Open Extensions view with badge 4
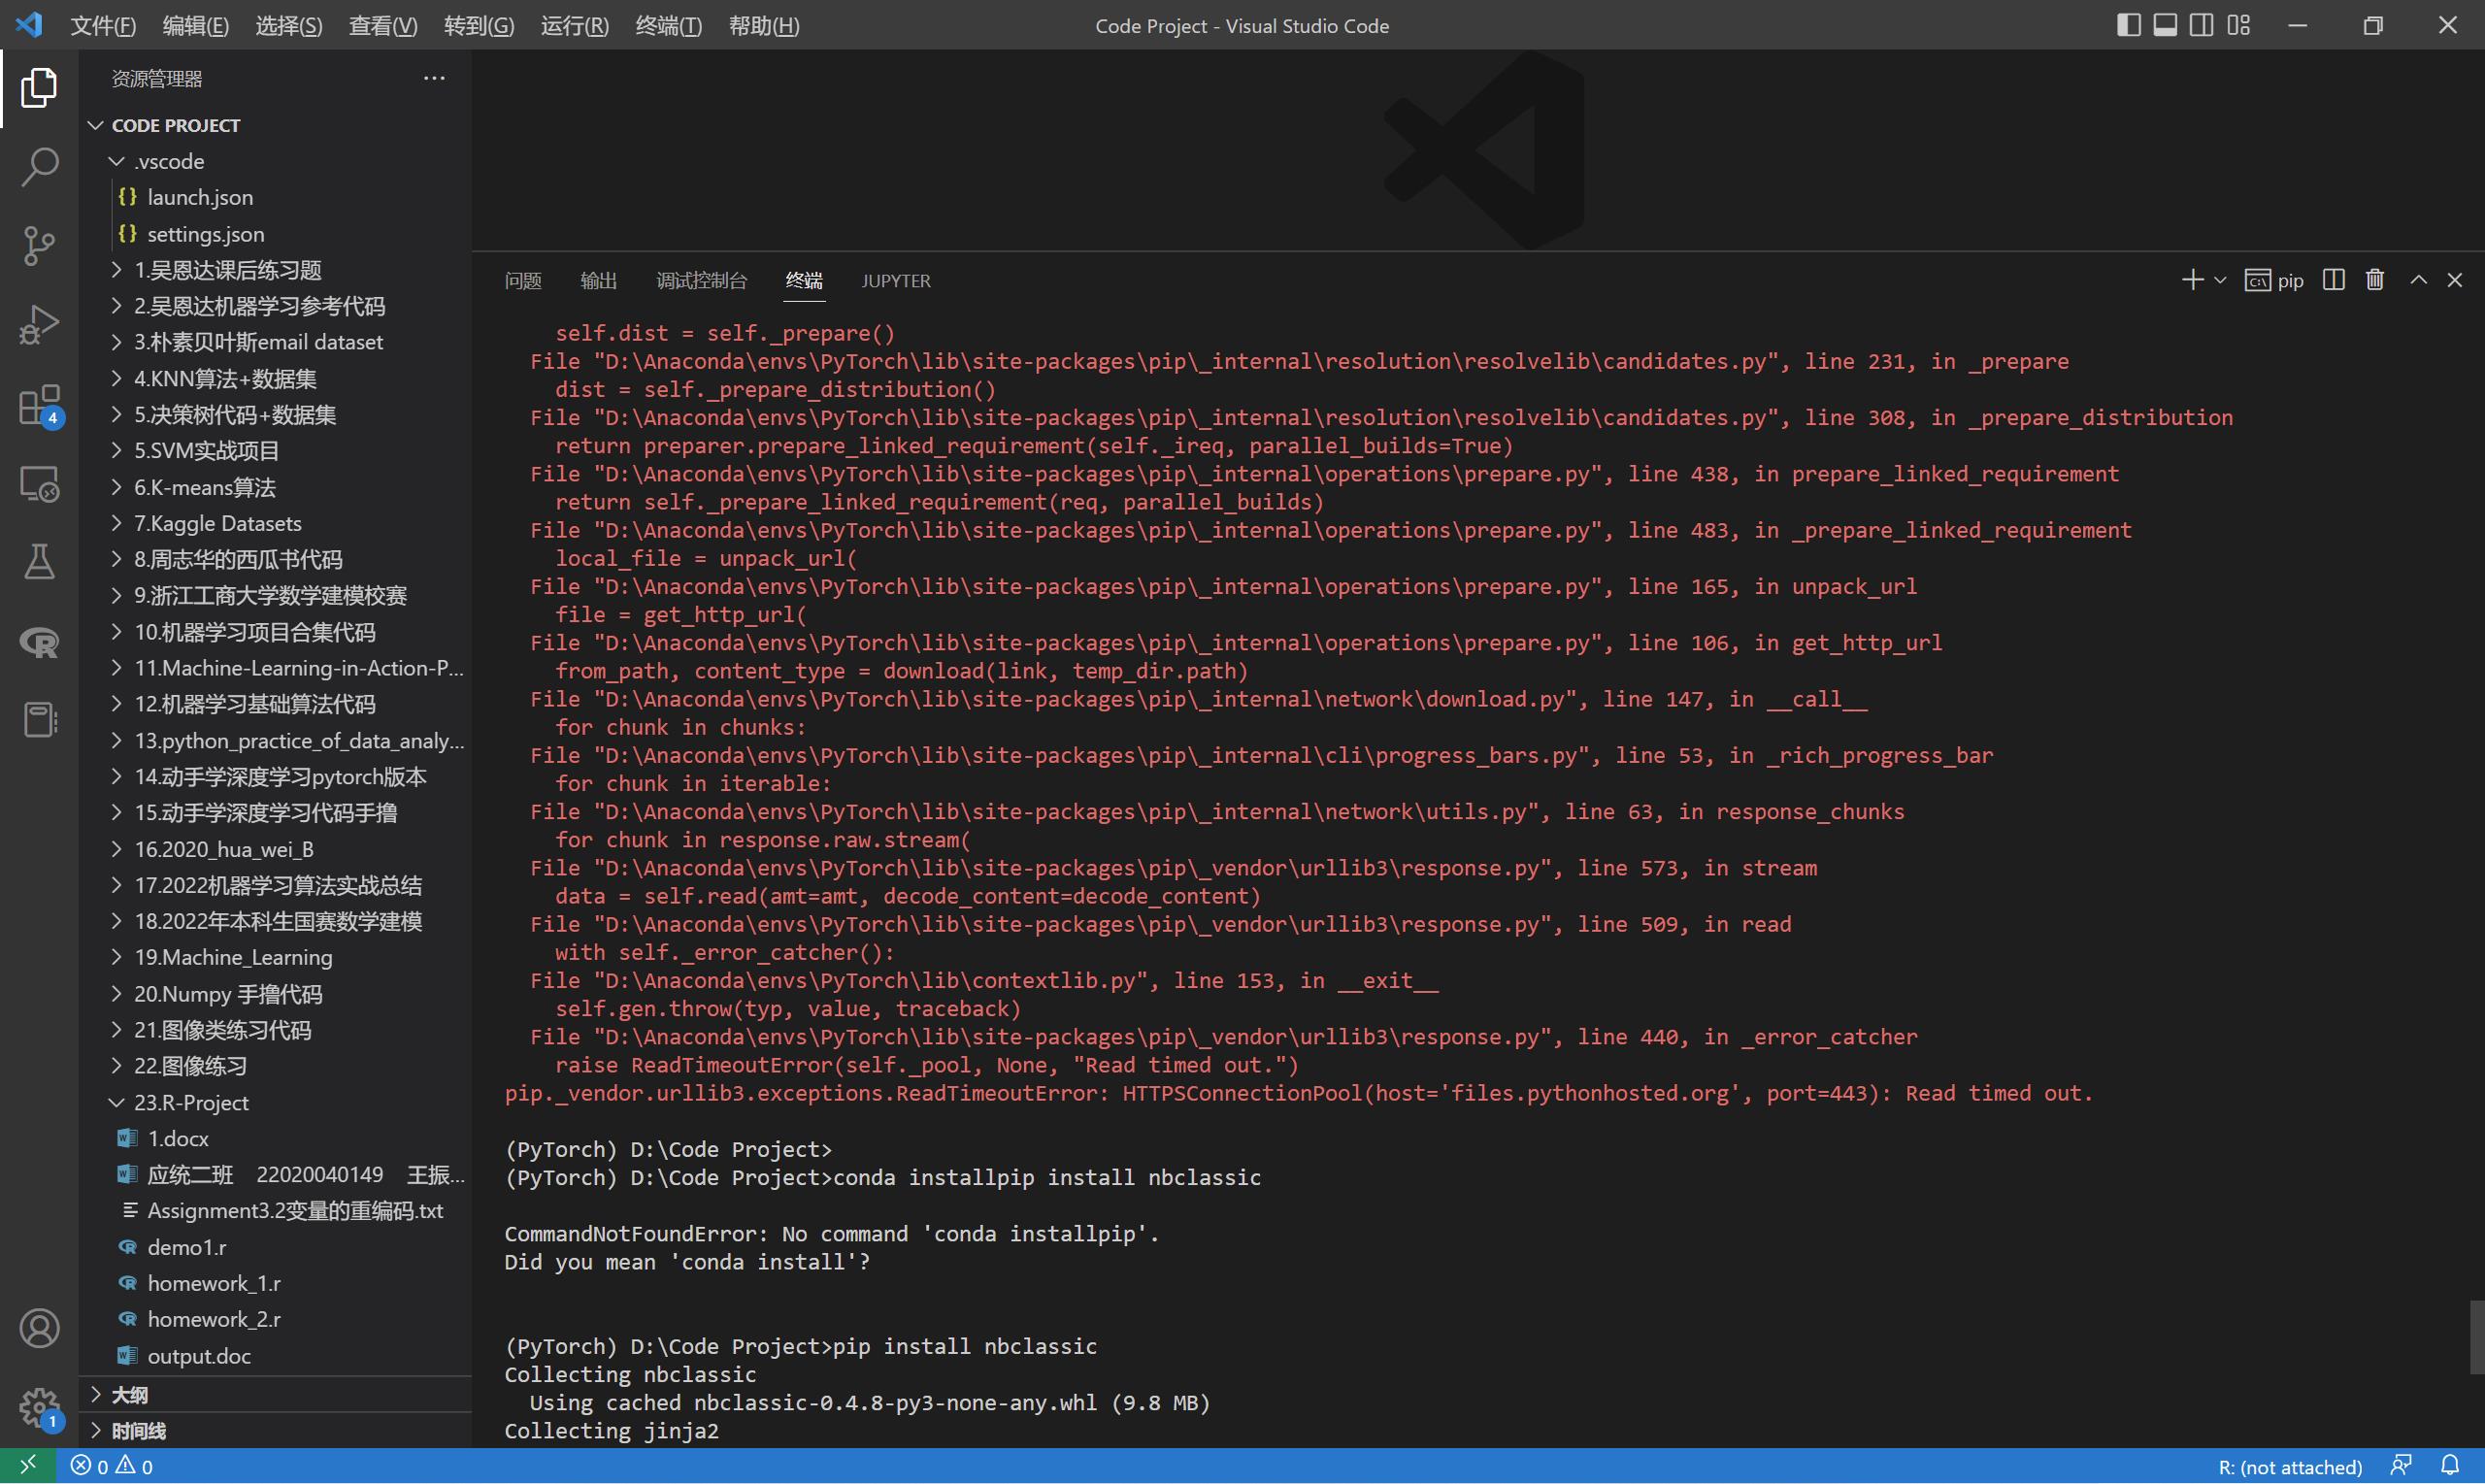Viewport: 2485px width, 1484px height. [39, 405]
